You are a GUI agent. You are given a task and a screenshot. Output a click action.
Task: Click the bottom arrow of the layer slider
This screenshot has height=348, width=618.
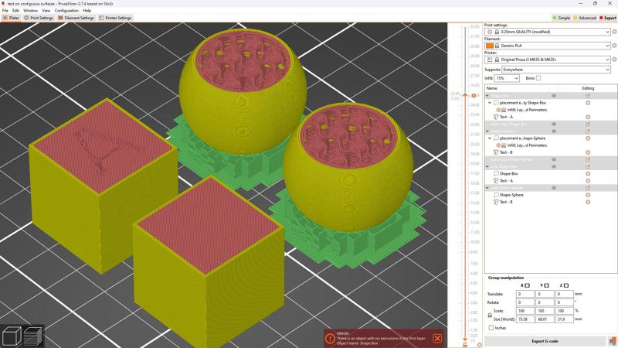[x=465, y=339]
